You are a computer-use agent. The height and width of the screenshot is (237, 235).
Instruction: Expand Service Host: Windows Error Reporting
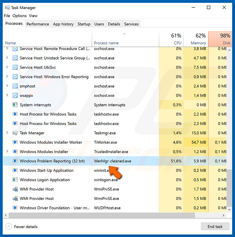point(7,76)
